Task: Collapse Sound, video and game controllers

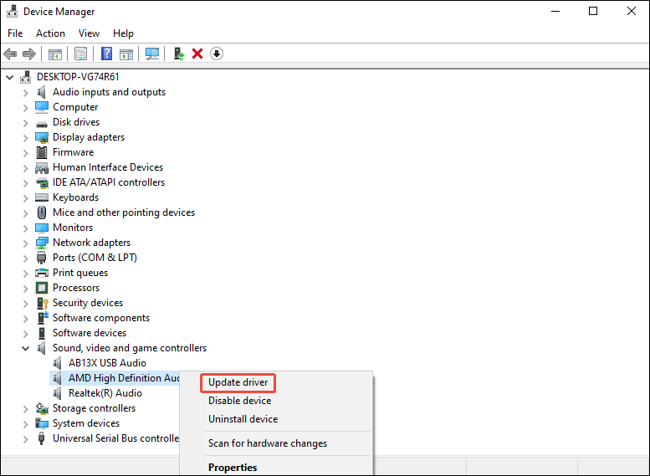Action: click(x=25, y=348)
